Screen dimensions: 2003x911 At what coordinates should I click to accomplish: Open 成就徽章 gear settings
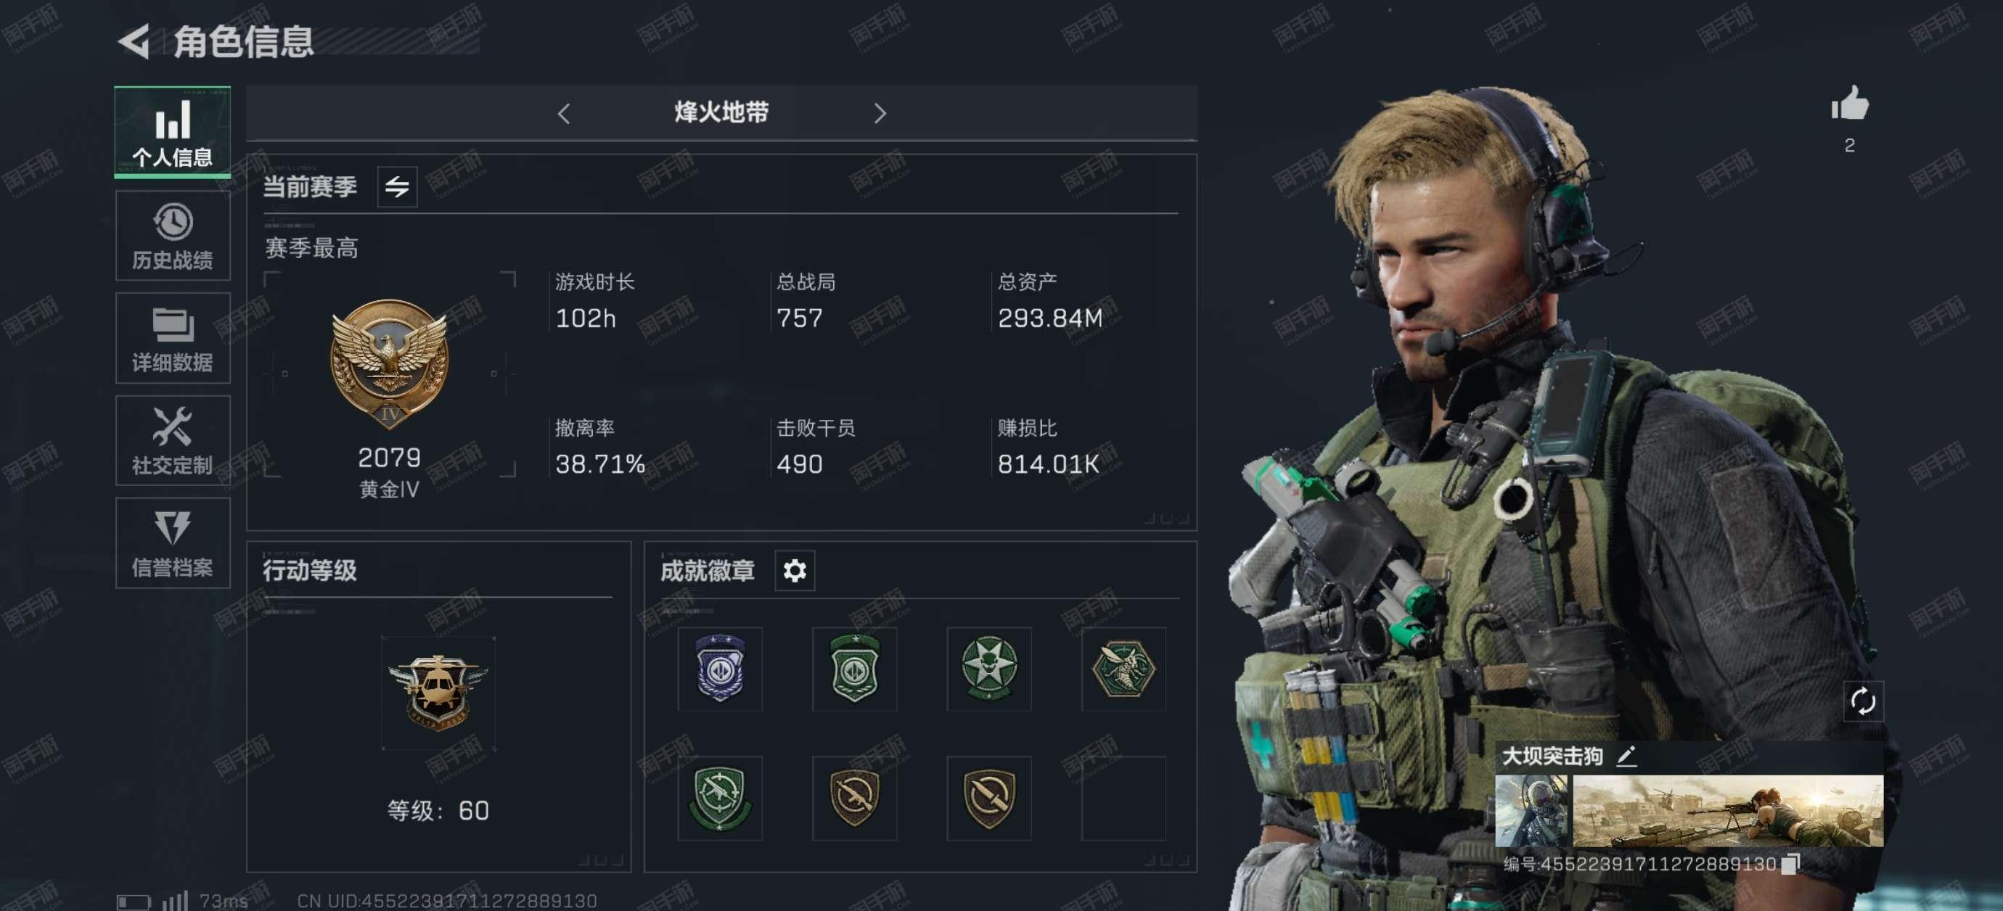pyautogui.click(x=795, y=572)
